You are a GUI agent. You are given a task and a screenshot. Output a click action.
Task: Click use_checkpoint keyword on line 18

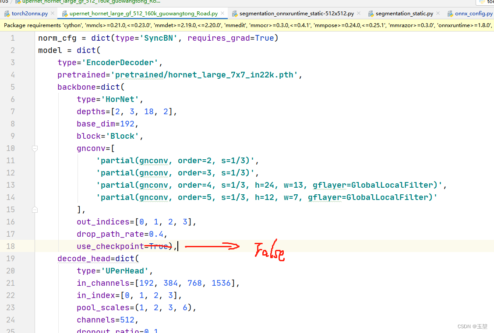110,246
